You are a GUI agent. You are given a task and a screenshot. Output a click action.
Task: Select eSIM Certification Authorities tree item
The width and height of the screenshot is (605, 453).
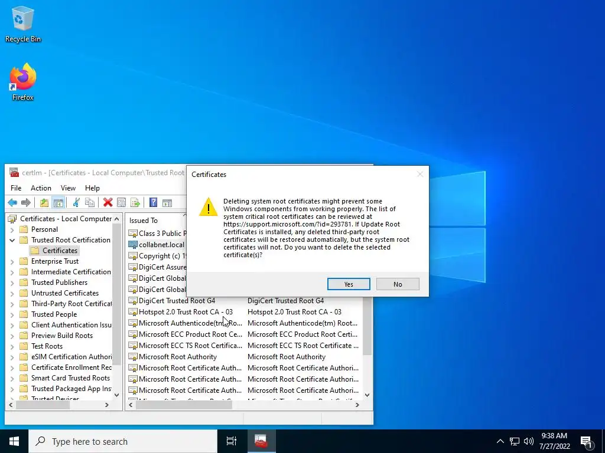coord(71,357)
